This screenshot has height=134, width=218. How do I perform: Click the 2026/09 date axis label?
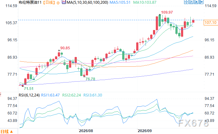point(145,131)
